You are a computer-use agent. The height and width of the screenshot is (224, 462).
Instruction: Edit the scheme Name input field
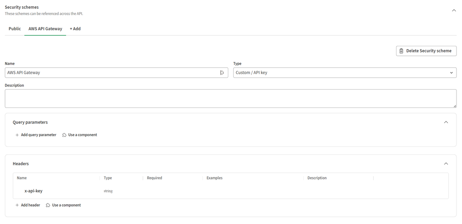[116, 73]
